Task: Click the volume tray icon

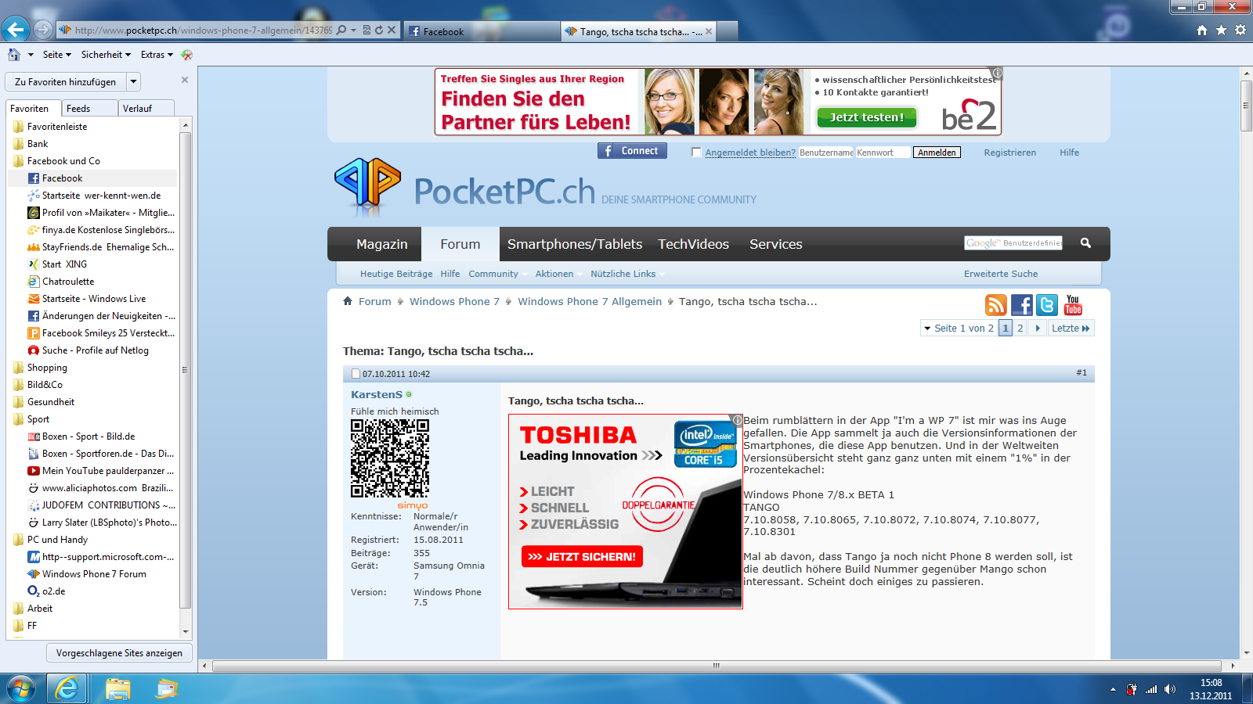Action: point(1170,689)
